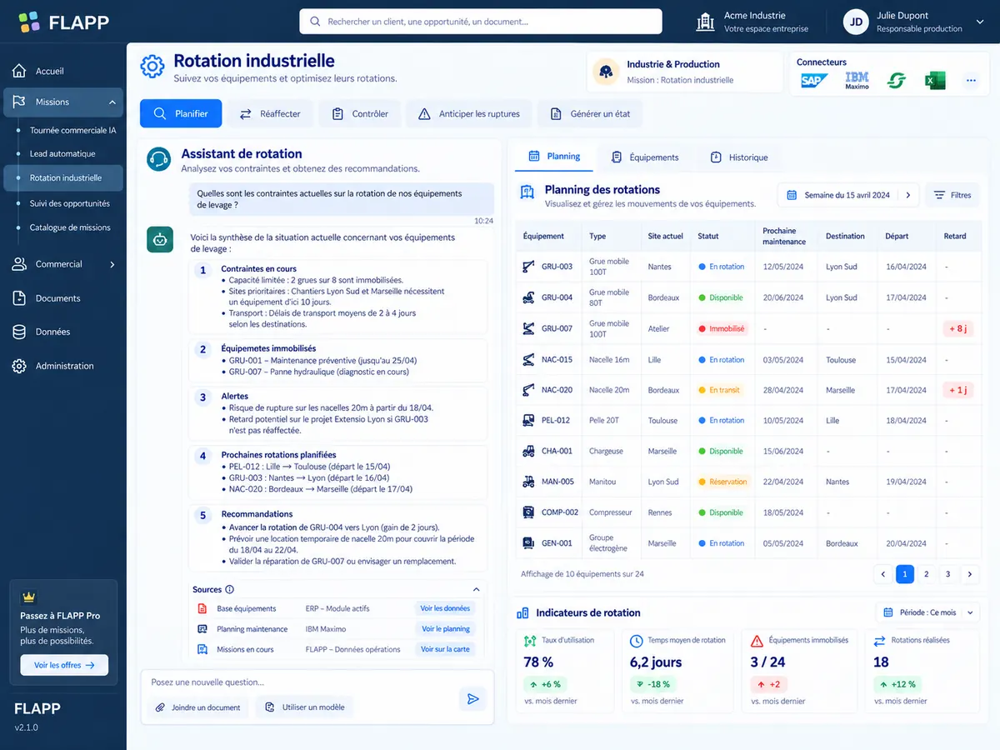Open more connectors ellipsis menu
The height and width of the screenshot is (750, 1000).
[x=971, y=81]
